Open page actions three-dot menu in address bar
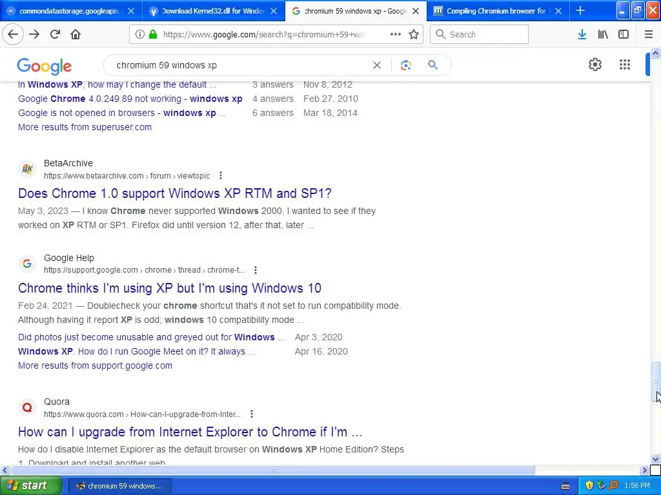The image size is (661, 495). [396, 34]
